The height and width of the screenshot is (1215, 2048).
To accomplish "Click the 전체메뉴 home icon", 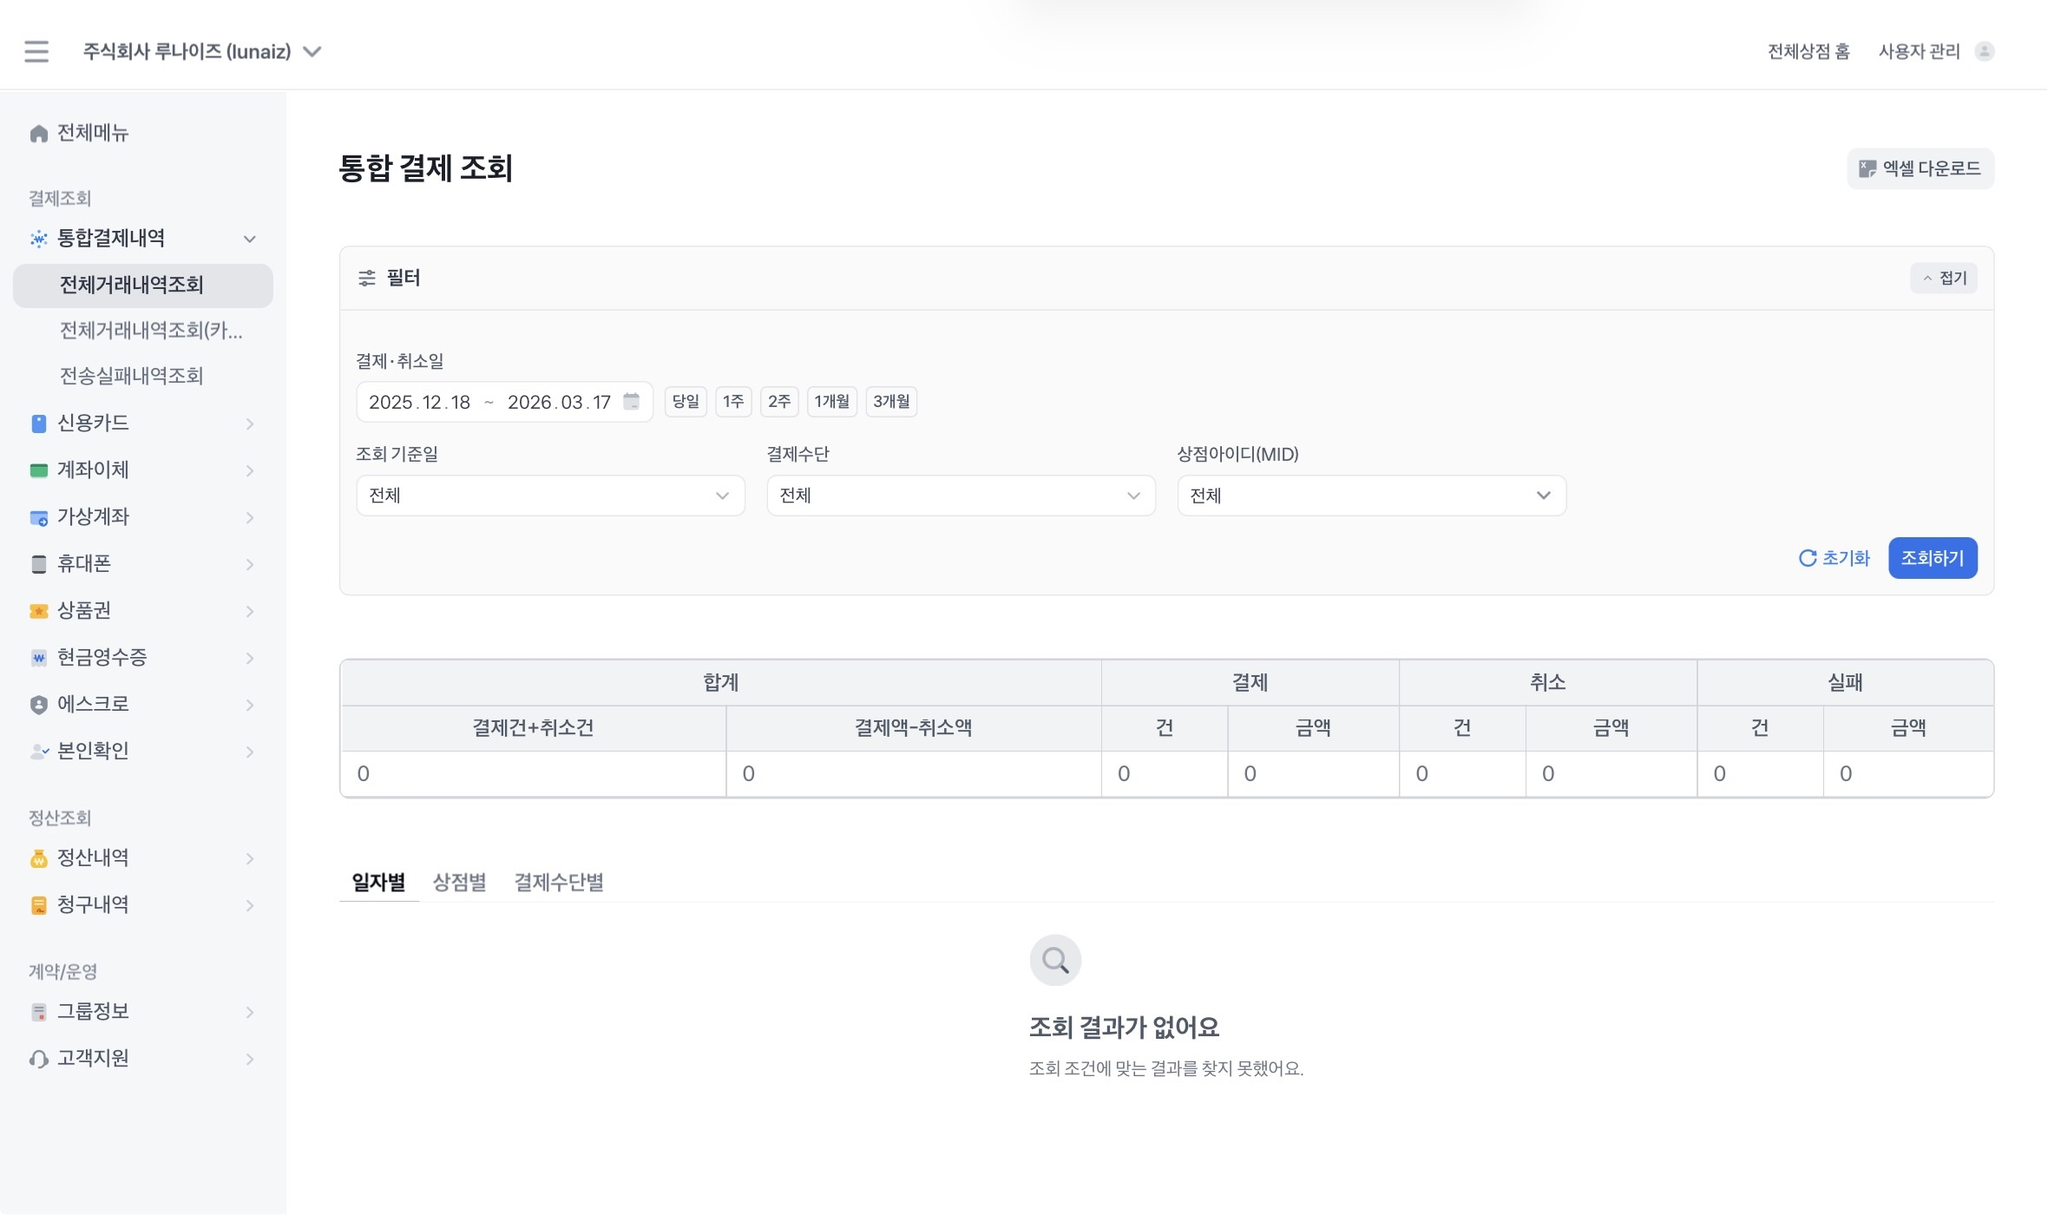I will pyautogui.click(x=38, y=134).
